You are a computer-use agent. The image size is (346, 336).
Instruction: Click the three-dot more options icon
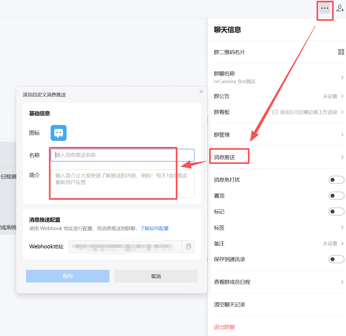325,8
